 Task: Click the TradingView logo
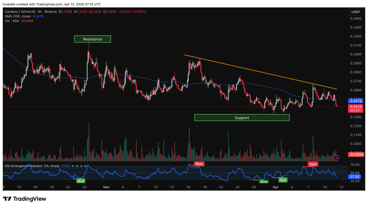pyautogui.click(x=25, y=199)
